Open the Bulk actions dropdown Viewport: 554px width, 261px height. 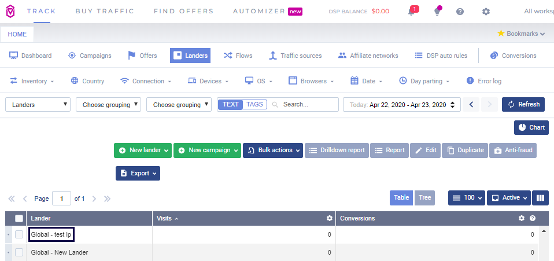tap(274, 150)
